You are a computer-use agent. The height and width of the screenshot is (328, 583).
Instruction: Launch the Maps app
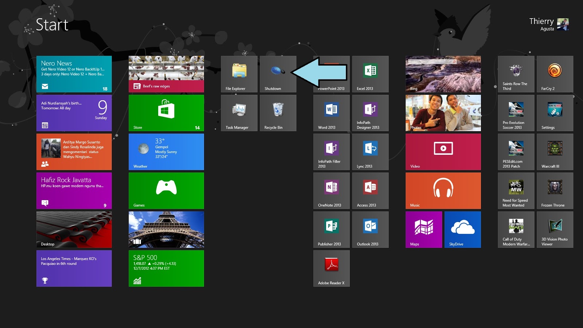(424, 230)
